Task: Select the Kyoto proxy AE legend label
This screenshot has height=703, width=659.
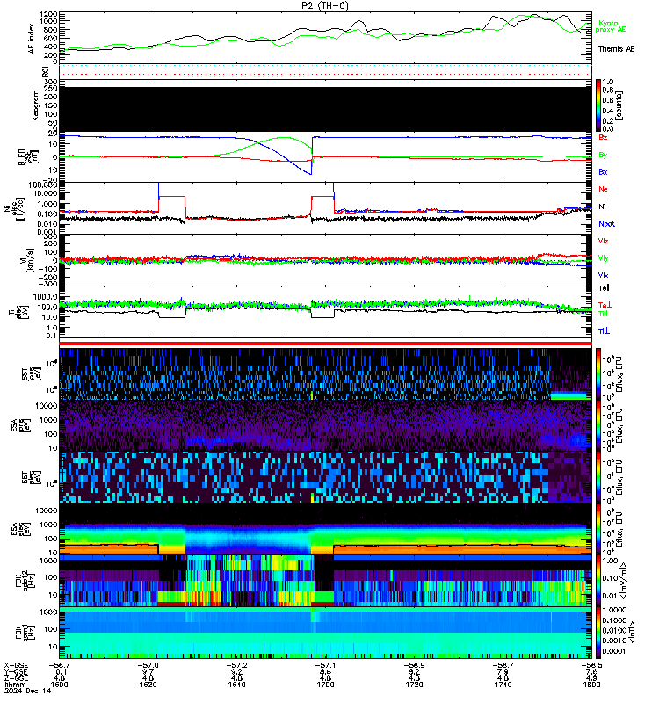Action: [x=610, y=26]
